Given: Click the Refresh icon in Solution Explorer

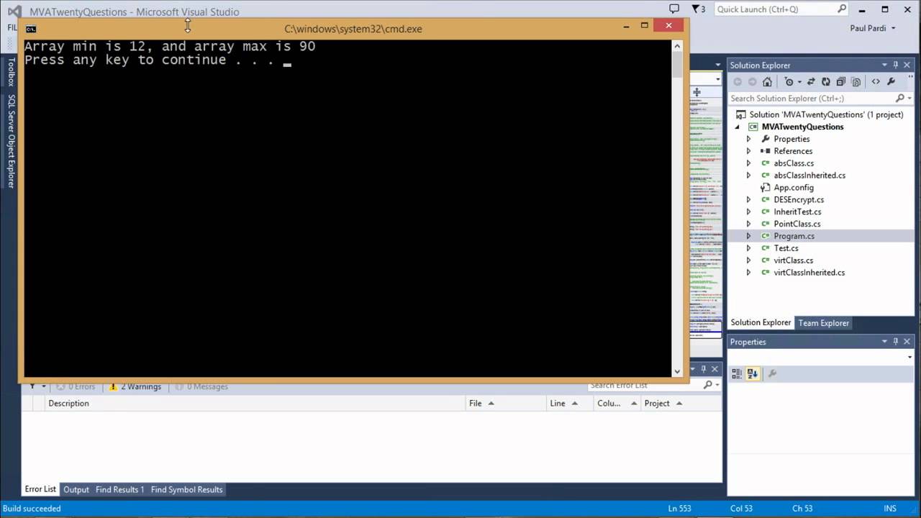Looking at the screenshot, I should tap(826, 82).
